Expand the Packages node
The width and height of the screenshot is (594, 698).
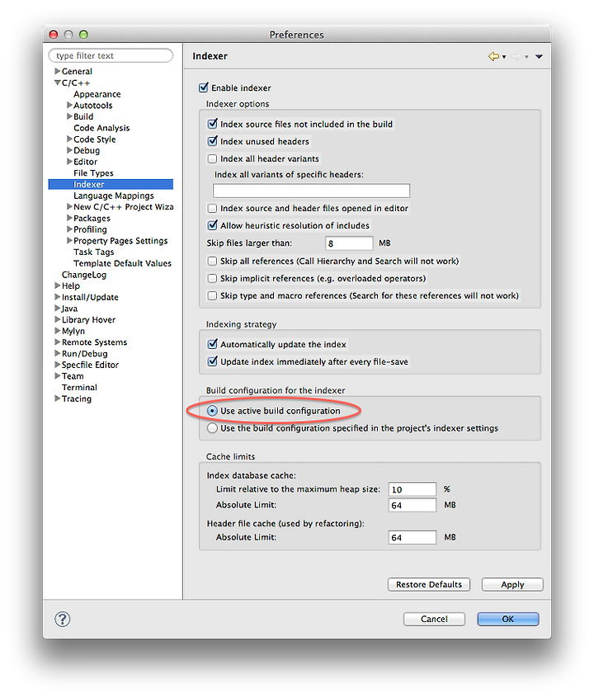(x=69, y=218)
